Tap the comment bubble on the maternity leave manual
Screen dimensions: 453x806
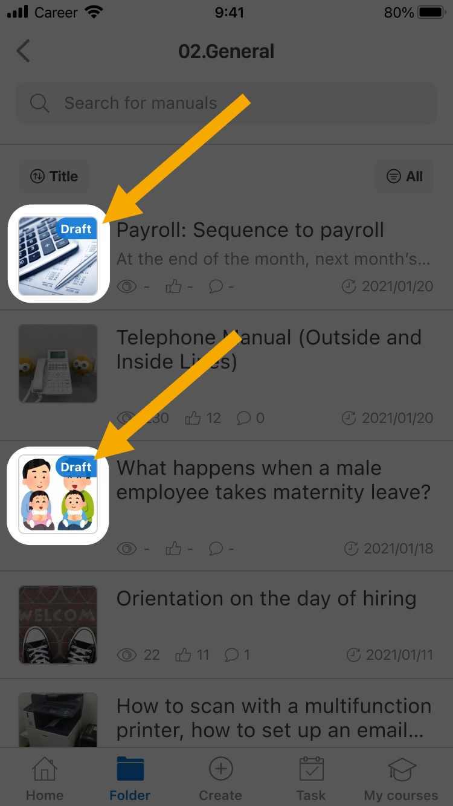[x=216, y=549]
